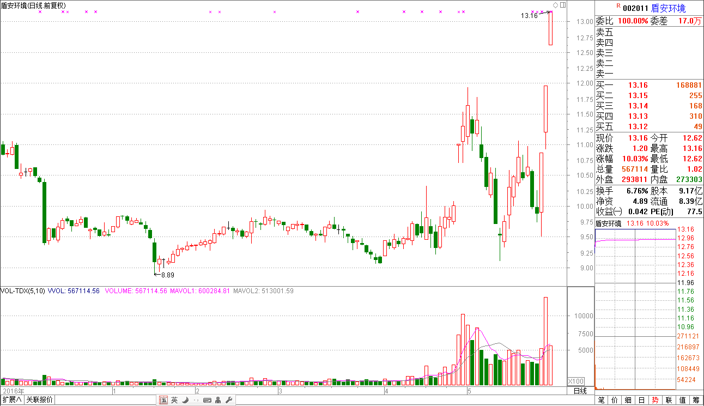Select the 联 tab in the bottom-right panel

(669, 400)
